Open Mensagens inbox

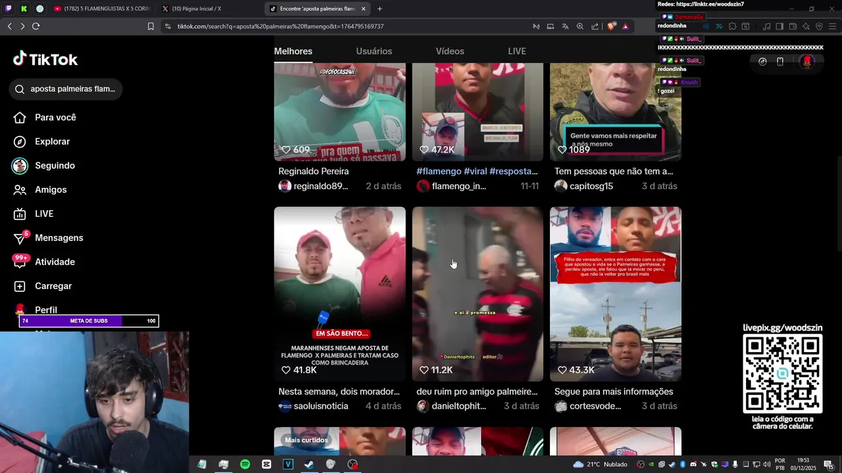point(48,238)
